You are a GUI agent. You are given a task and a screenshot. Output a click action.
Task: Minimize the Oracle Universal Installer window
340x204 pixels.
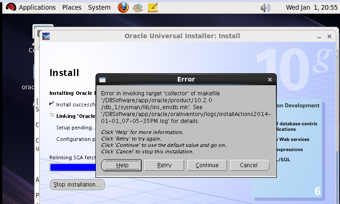tap(319, 36)
